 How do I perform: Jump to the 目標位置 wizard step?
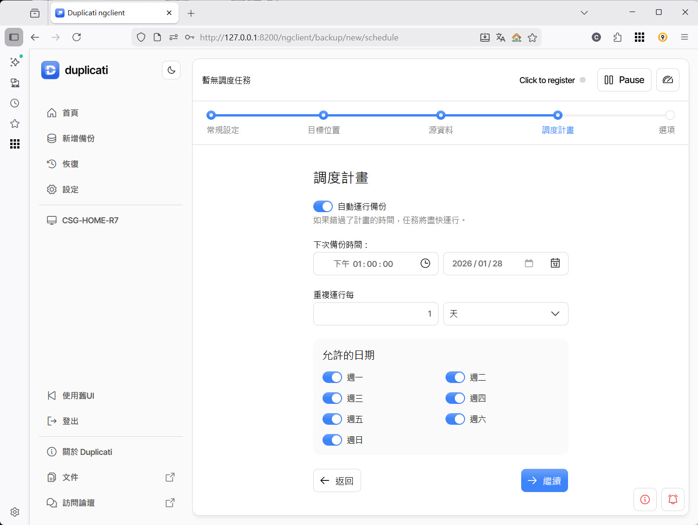coord(323,116)
